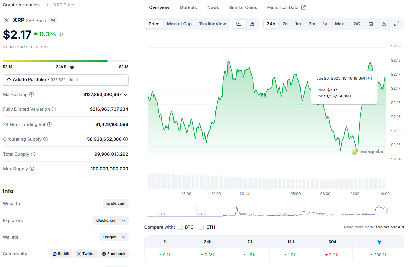Click the 1.2% 14d change value
This screenshot has height=267, width=411.
(290, 255)
